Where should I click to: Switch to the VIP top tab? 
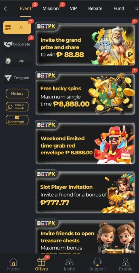tap(73, 9)
